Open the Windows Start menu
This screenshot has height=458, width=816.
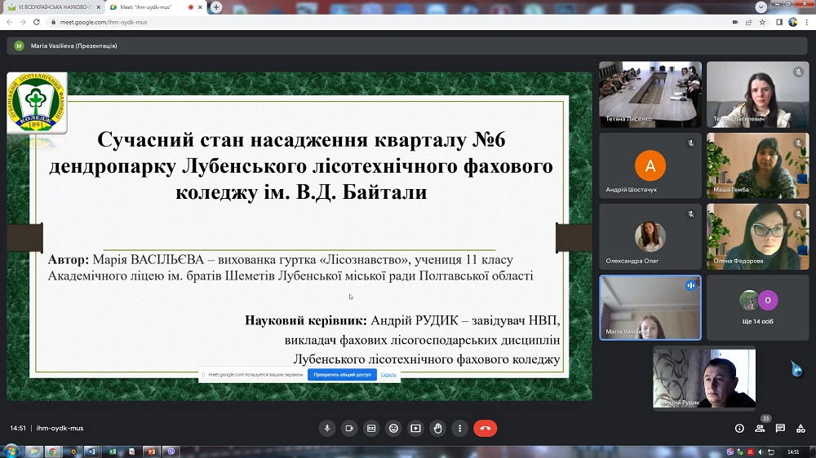pos(11,451)
